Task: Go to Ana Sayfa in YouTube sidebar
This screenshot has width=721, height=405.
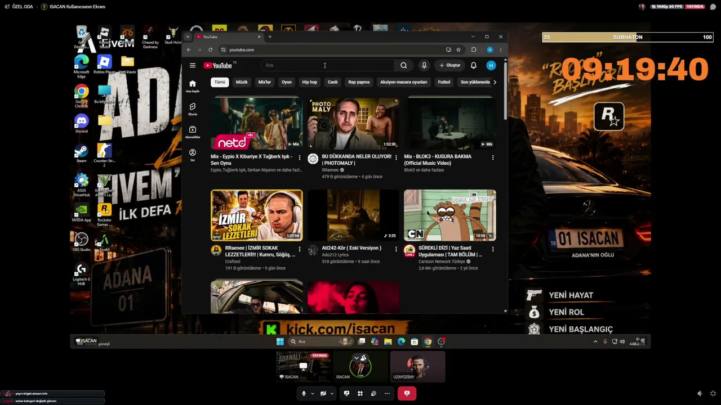Action: (x=193, y=85)
